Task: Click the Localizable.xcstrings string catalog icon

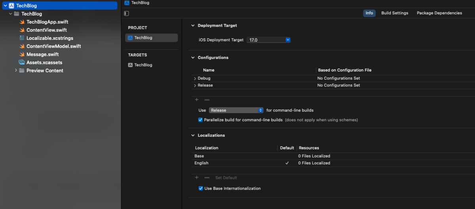Action: tap(22, 38)
